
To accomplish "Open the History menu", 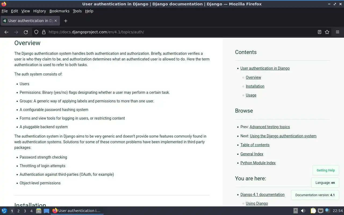I will click(40, 11).
